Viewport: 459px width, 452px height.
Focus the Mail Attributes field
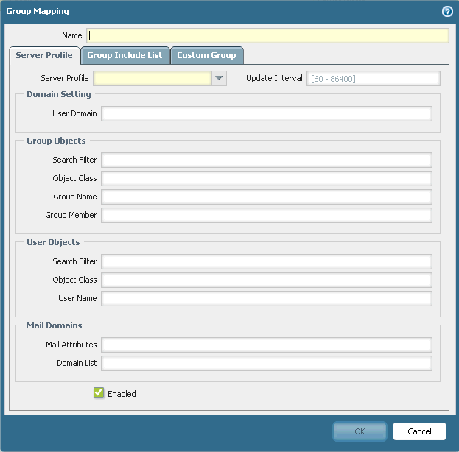266,345
